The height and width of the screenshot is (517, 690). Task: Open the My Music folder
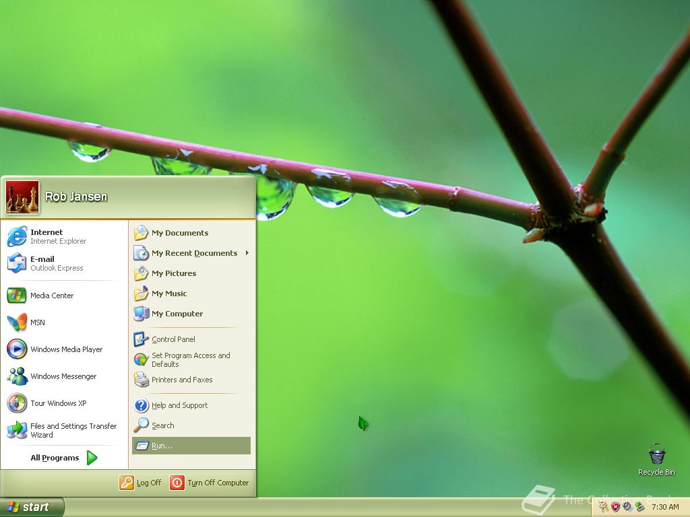click(x=191, y=294)
